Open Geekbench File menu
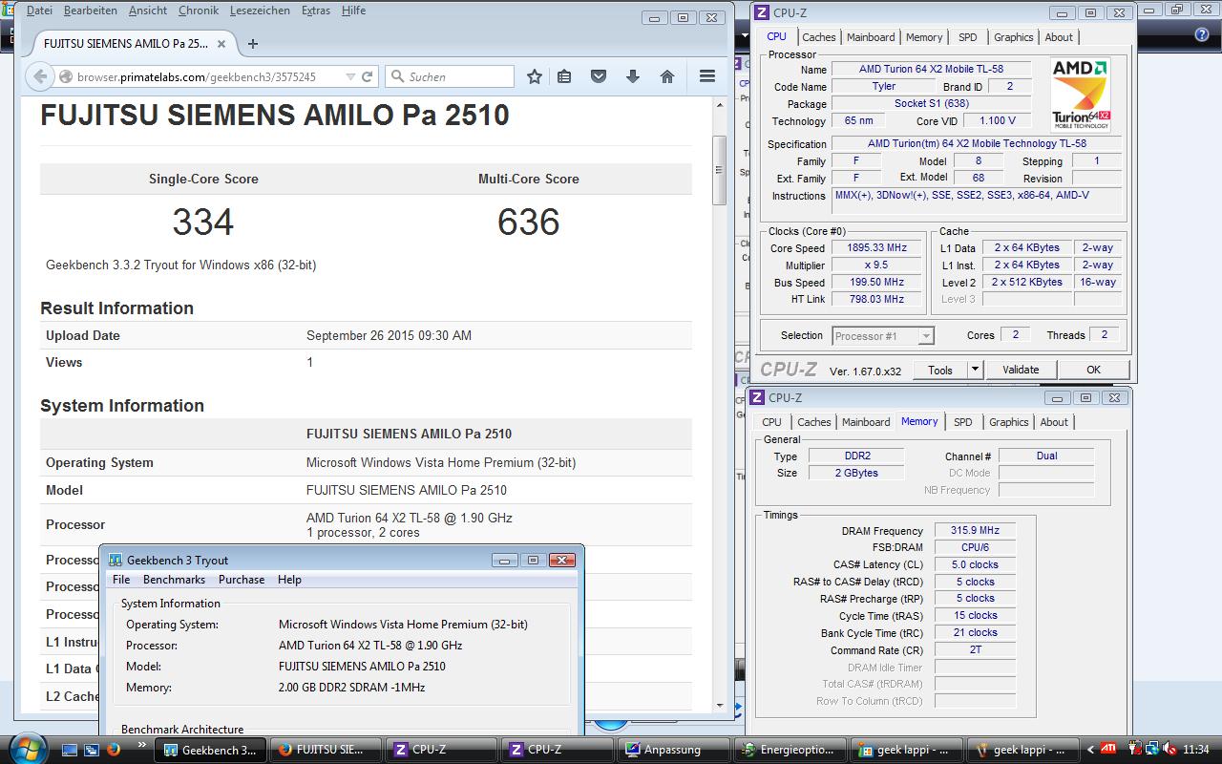The width and height of the screenshot is (1222, 764). click(121, 580)
